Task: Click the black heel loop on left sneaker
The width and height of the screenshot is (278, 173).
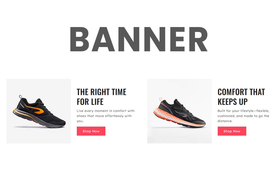Action: coord(20,97)
